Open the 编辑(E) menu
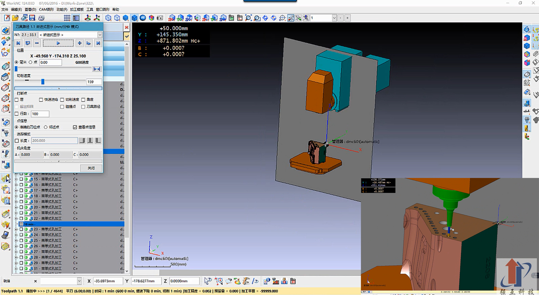This screenshot has width=539, height=295. pyautogui.click(x=16, y=9)
